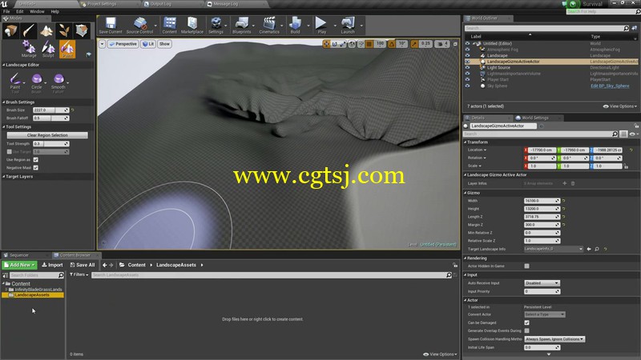
Task: Enable Generate Overlap Events During checkbox
Action: (526, 330)
